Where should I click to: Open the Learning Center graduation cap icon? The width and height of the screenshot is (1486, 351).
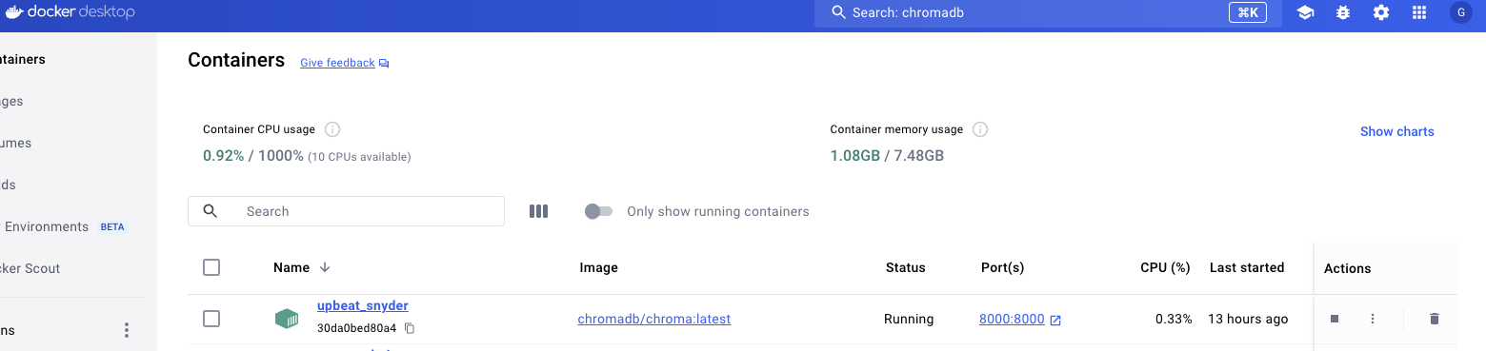point(1305,12)
